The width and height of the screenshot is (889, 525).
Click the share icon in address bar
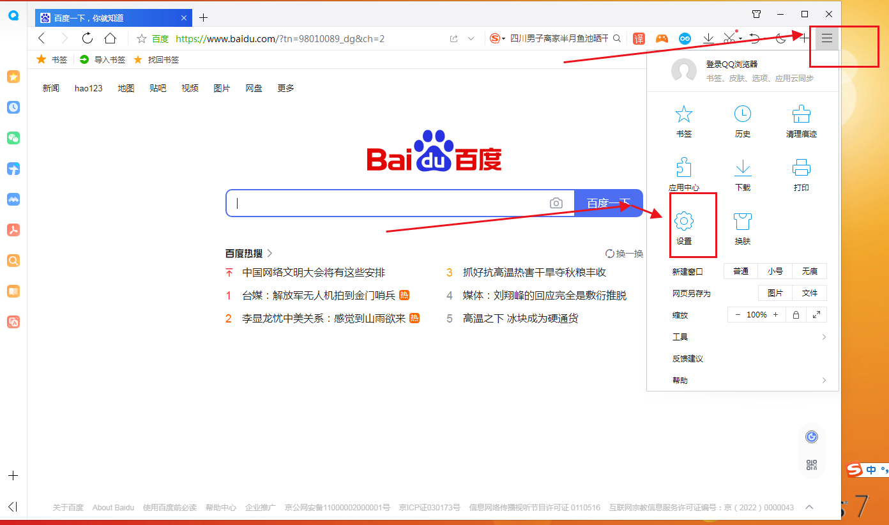click(453, 38)
